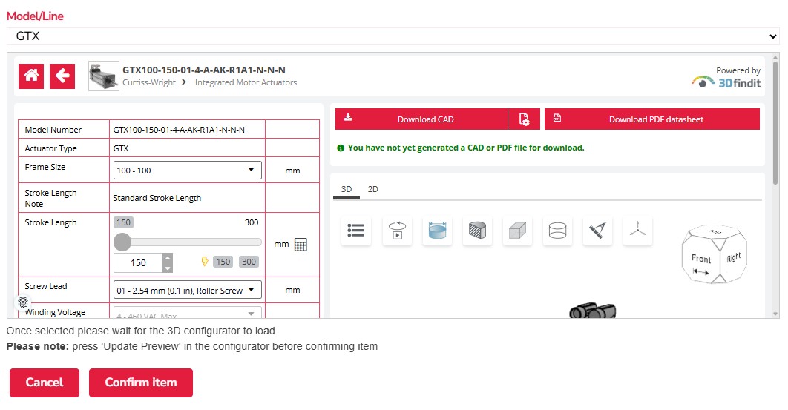The width and height of the screenshot is (788, 410).
Task: Click the fingerprint privacy icon
Action: pos(23,302)
